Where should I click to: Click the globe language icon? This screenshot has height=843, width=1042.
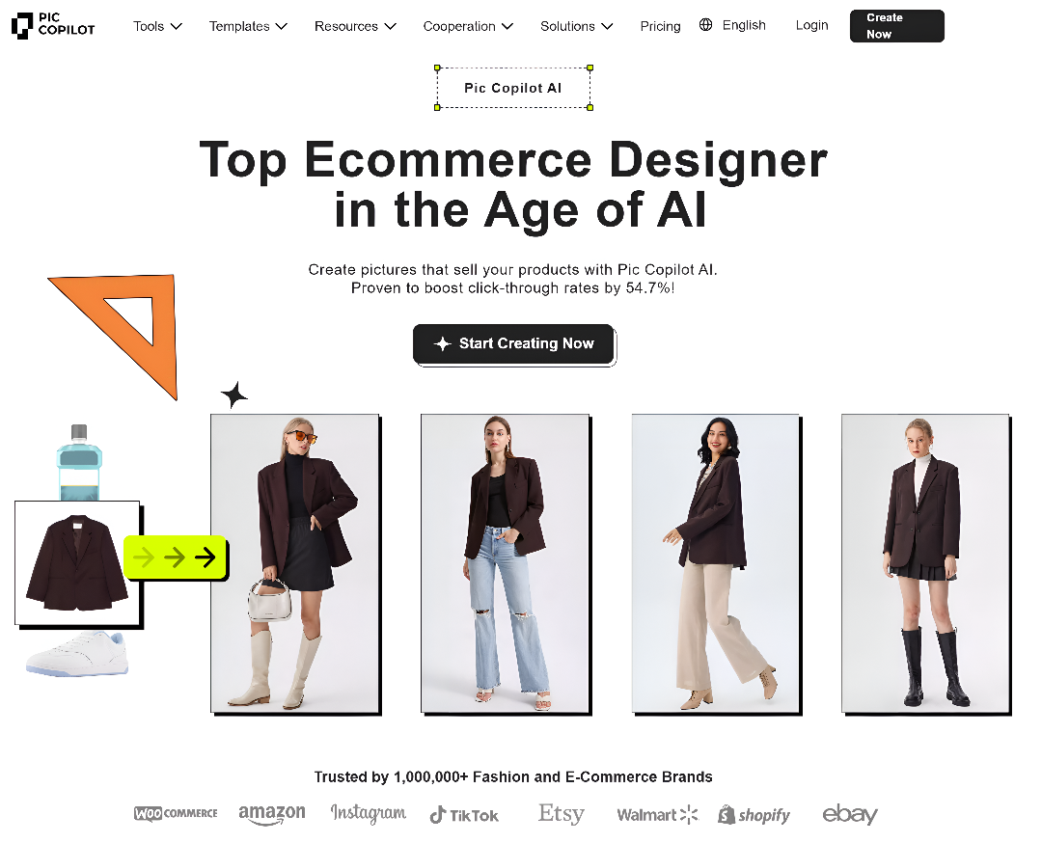coord(705,24)
